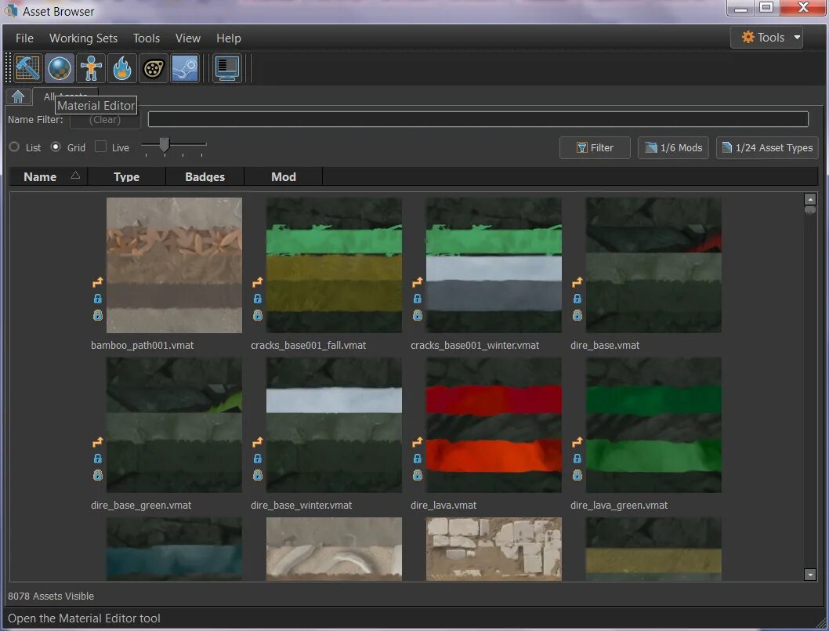Open the Source Filmmaker reel icon
Image resolution: width=829 pixels, height=631 pixels.
[x=154, y=68]
